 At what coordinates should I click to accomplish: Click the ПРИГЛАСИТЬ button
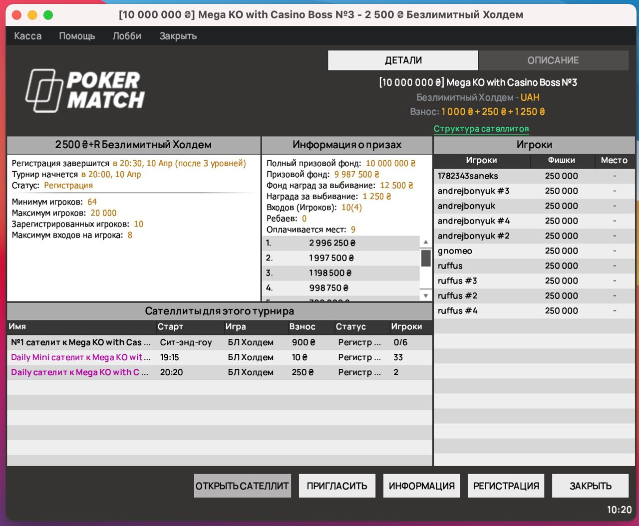click(337, 486)
